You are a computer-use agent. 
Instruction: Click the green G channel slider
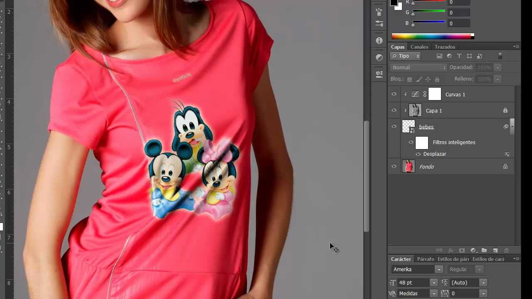429,12
